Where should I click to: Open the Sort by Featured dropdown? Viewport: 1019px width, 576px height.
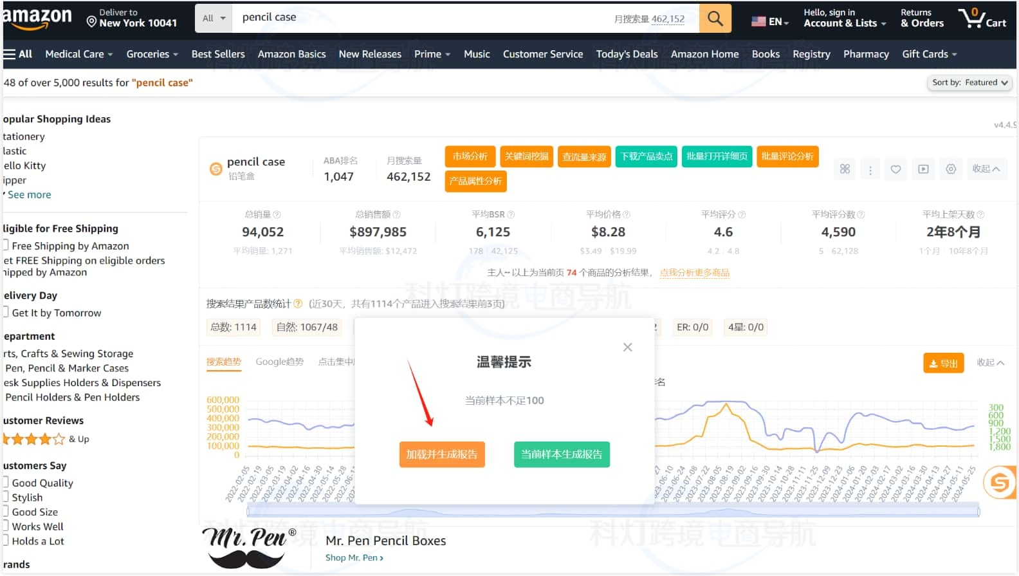pos(970,82)
